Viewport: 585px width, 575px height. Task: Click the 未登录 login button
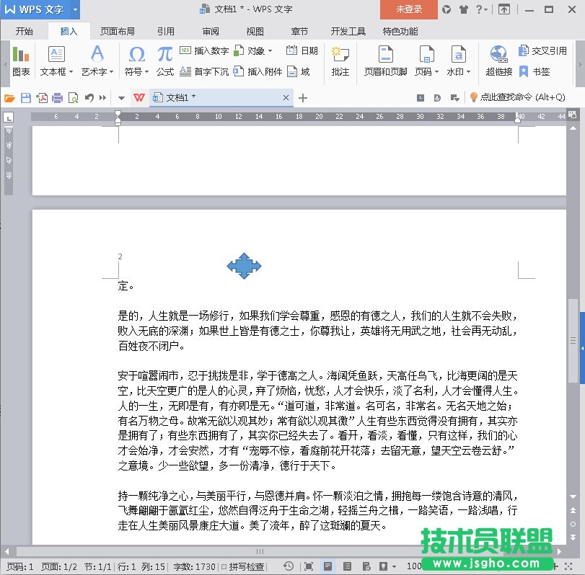pyautogui.click(x=409, y=9)
